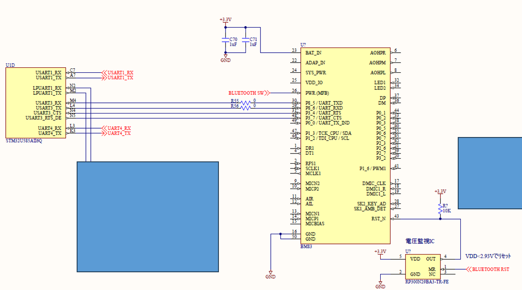
Task: Select the GND symbol below the capacitors
Action: [x=226, y=59]
